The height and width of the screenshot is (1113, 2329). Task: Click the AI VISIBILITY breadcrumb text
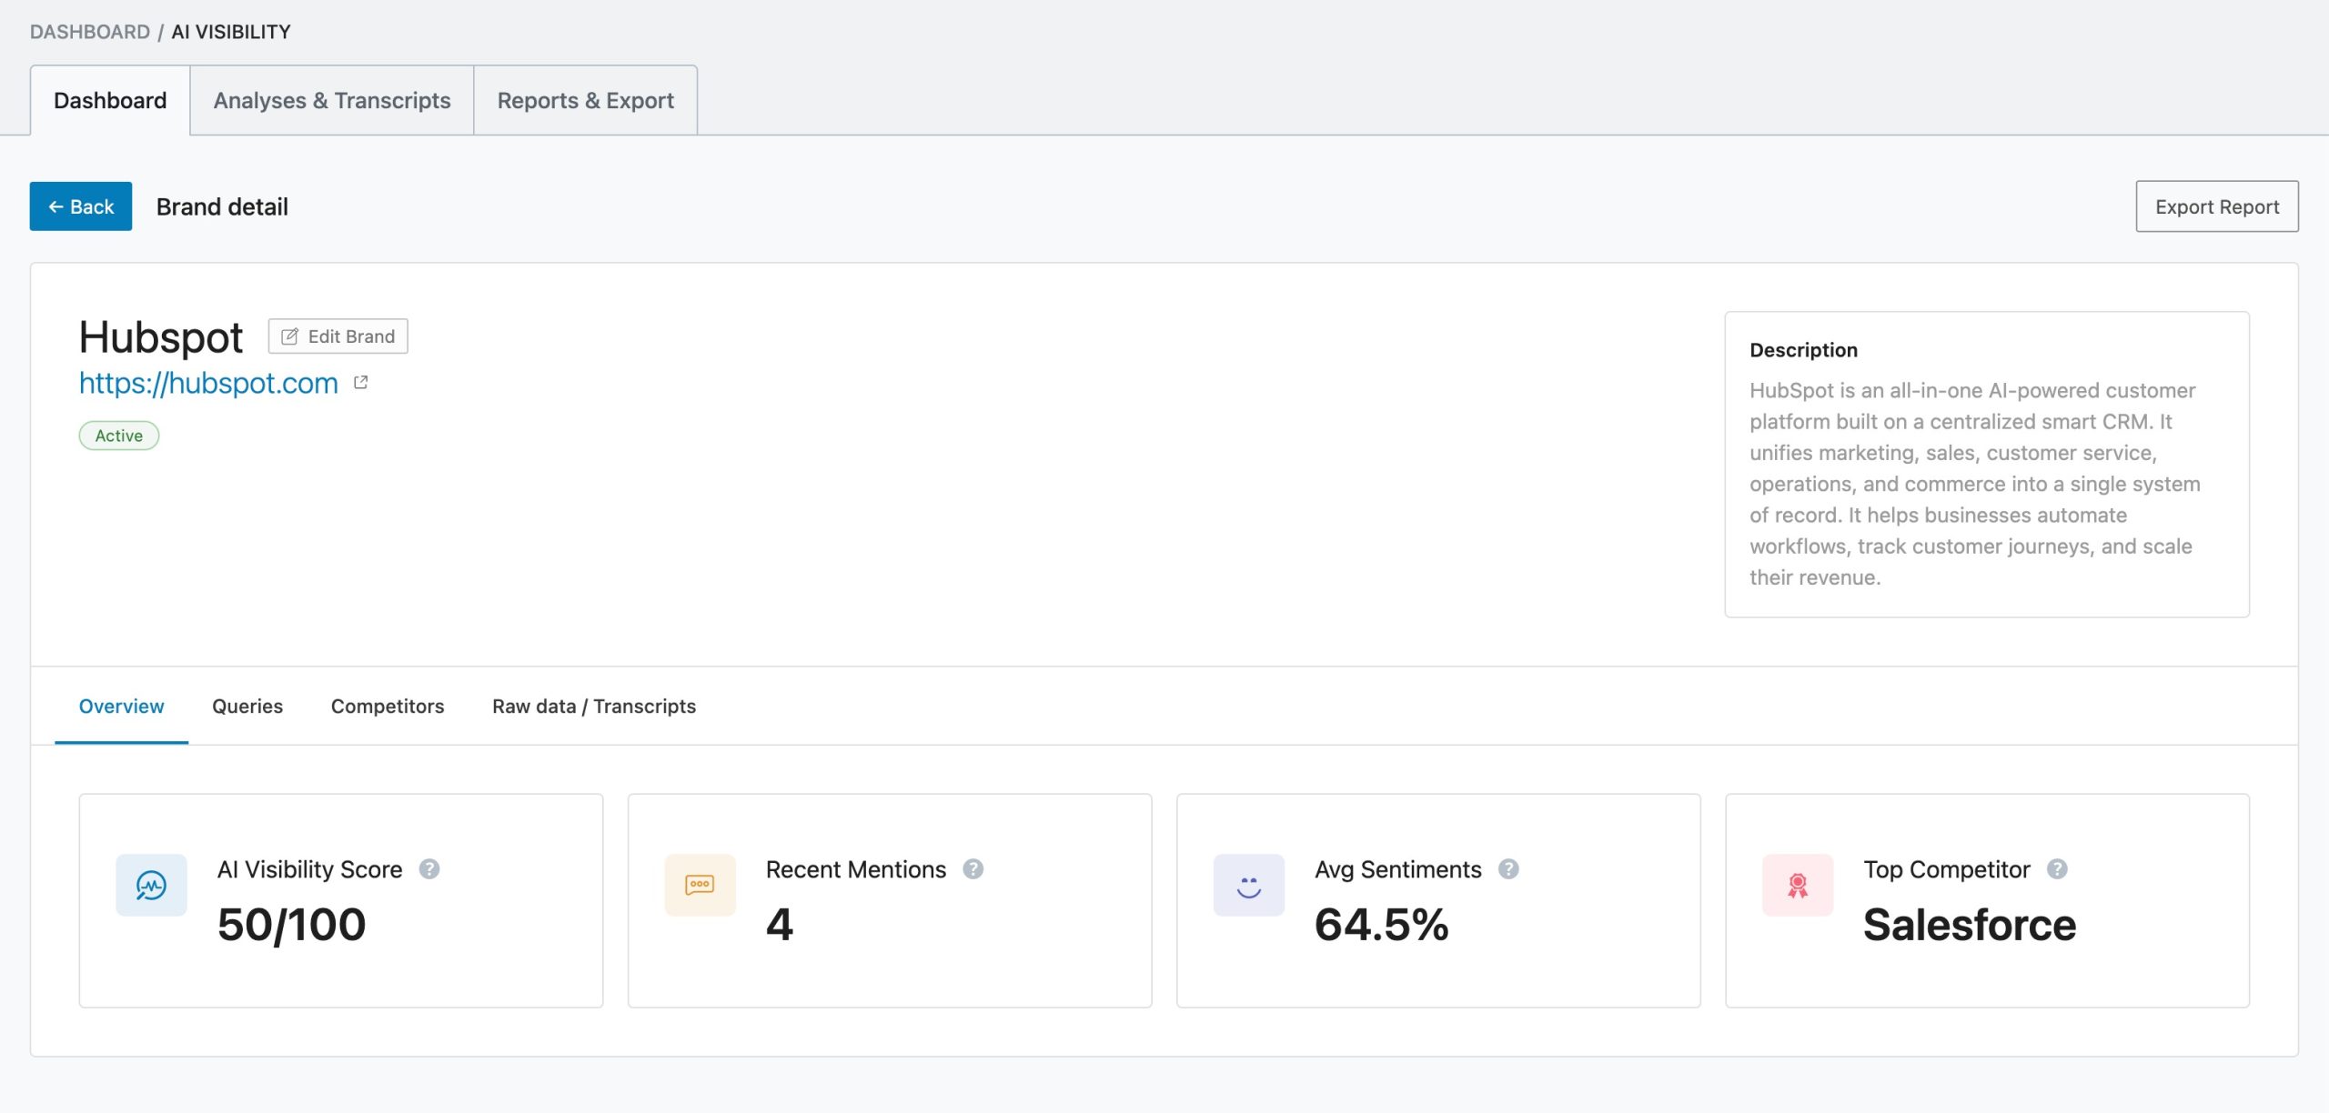[x=231, y=32]
